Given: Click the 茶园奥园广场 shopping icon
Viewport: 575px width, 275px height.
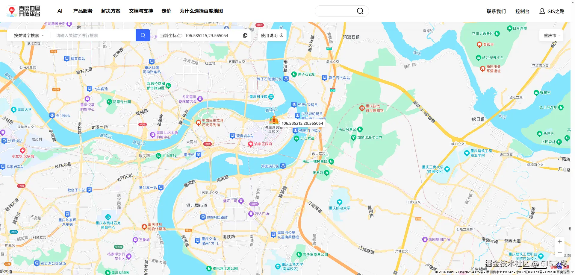Looking at the screenshot, I should (x=425, y=239).
